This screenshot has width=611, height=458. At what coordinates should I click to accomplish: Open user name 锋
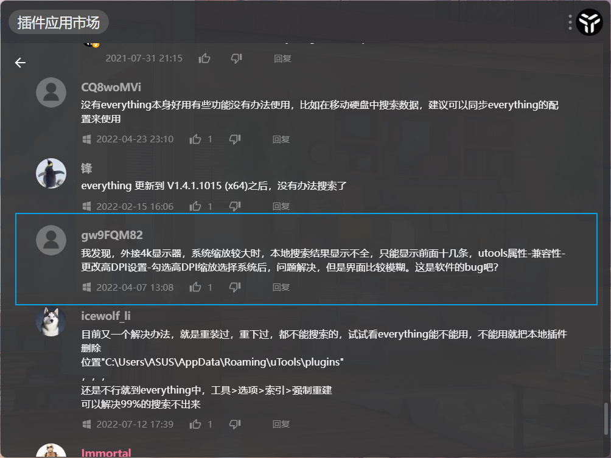pyautogui.click(x=86, y=168)
